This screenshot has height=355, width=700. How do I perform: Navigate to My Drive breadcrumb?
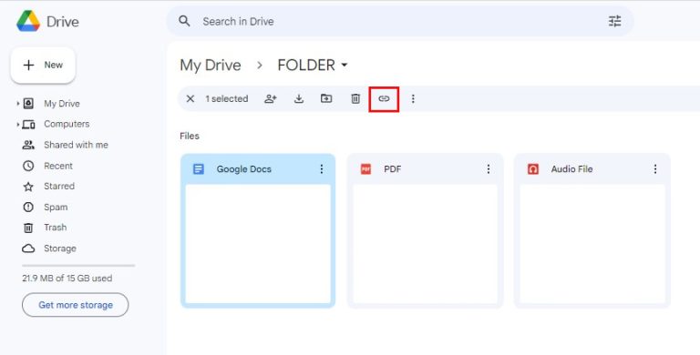tap(211, 66)
